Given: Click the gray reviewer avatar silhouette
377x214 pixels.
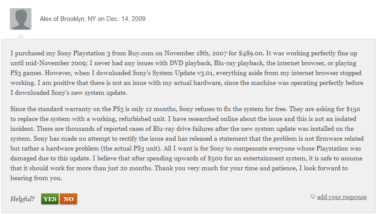Looking at the screenshot, I should tap(21, 19).
